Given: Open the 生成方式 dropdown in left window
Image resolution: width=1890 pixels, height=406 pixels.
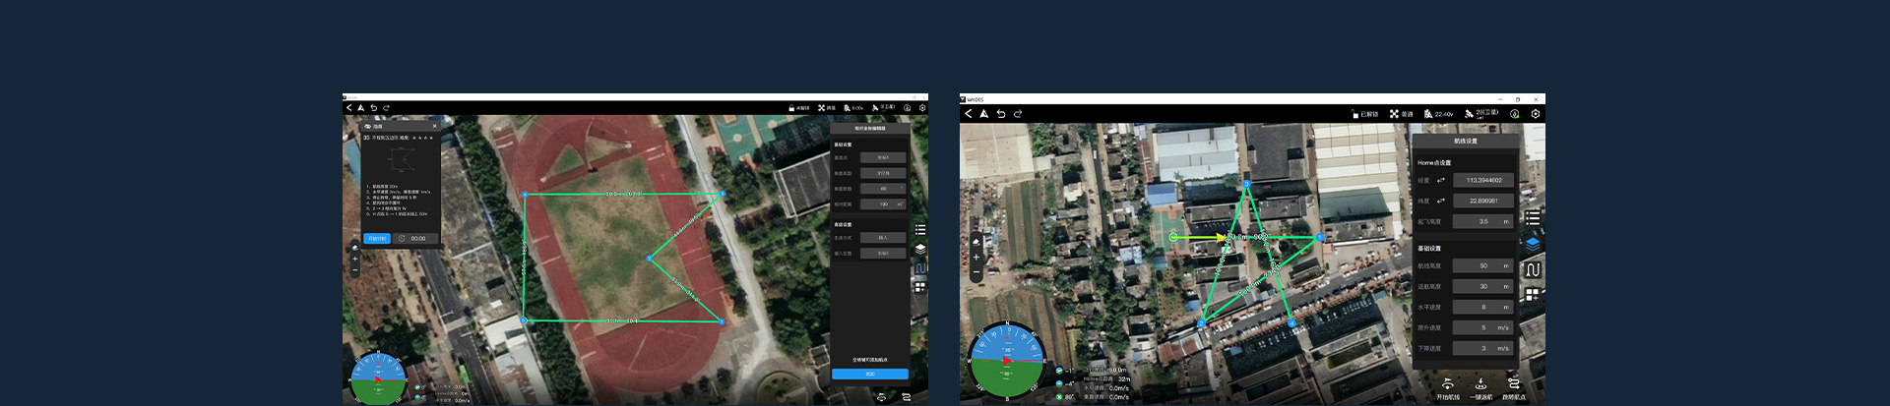Looking at the screenshot, I should pyautogui.click(x=883, y=238).
